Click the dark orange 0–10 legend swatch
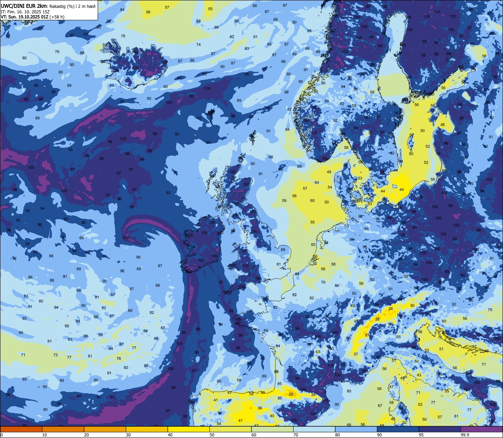Viewport: 503px width, 438px height. [21, 429]
